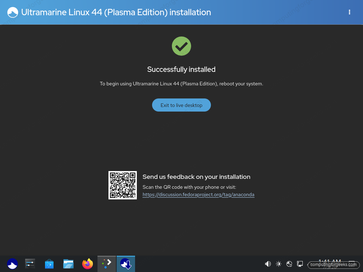
Task: Select the Ultramarine installer taskbar entry
Action: pos(126,264)
